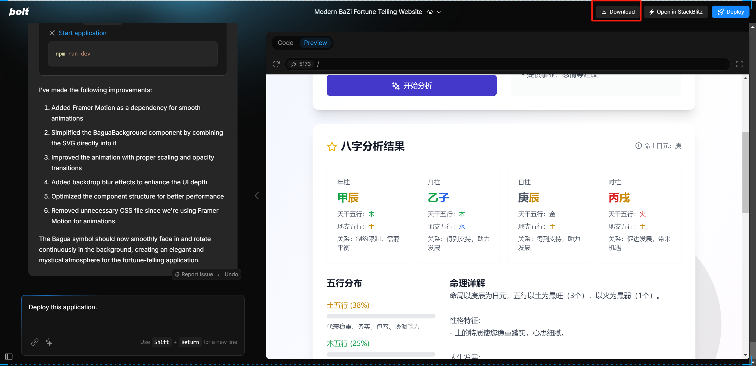
Task: Launch the project in StackBlitz
Action: (x=675, y=12)
